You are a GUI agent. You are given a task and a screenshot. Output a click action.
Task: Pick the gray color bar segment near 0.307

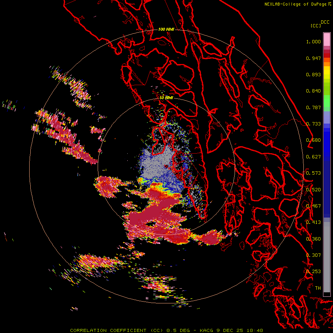(327, 257)
